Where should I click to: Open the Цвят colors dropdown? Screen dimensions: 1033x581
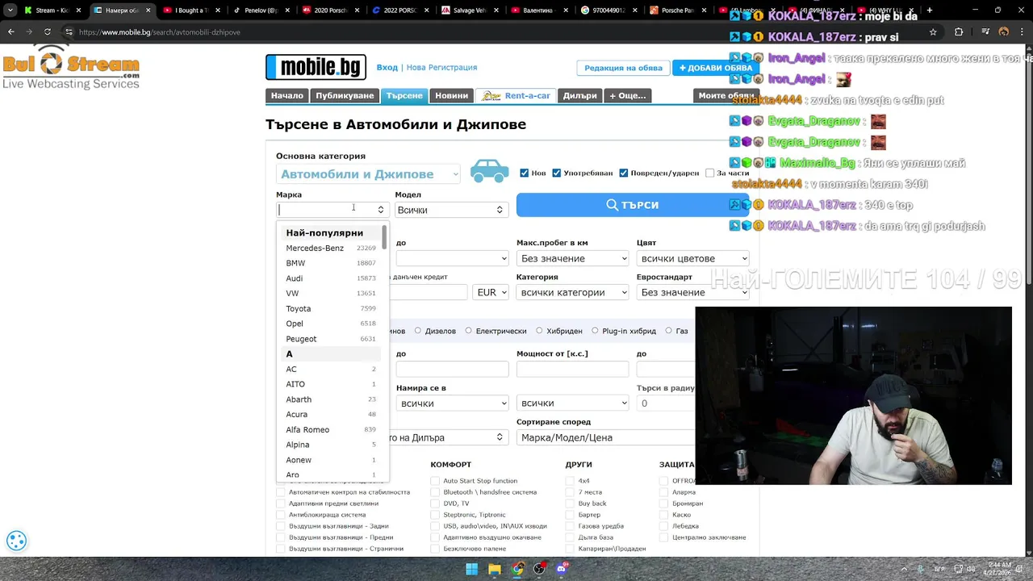[692, 258]
